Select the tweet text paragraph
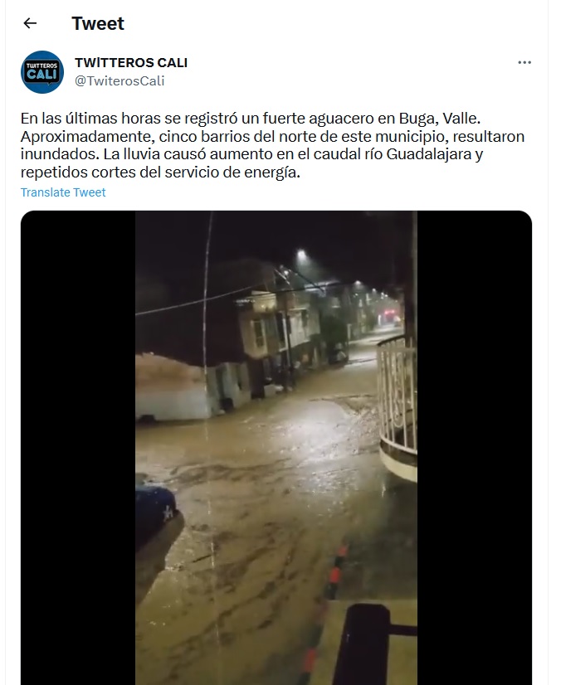 [272, 145]
